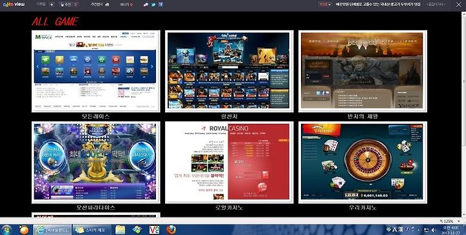The width and height of the screenshot is (466, 235).
Task: Open the Royal Casino thumbnail
Action: (x=229, y=162)
